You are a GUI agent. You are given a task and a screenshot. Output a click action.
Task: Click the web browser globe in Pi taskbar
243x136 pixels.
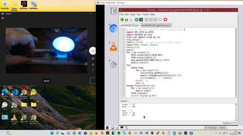(113, 128)
